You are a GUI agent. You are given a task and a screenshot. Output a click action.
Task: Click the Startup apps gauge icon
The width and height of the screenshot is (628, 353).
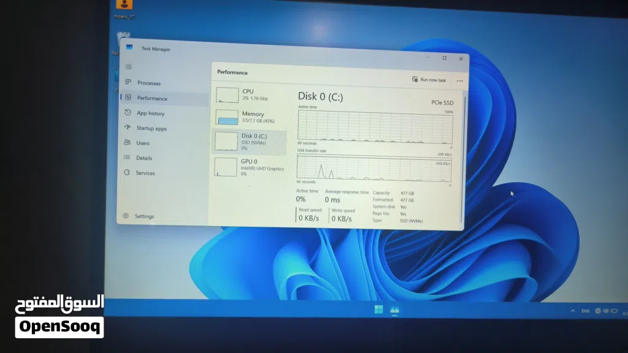128,127
